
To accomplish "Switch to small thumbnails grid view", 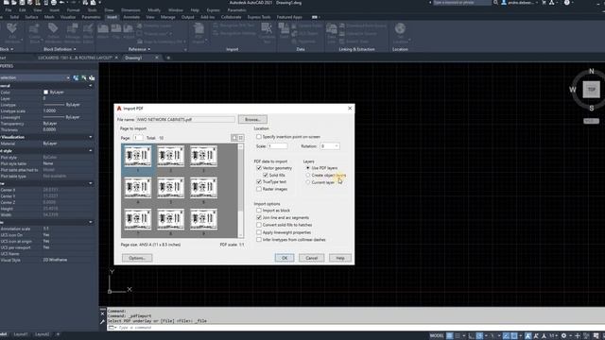I will pyautogui.click(x=240, y=138).
